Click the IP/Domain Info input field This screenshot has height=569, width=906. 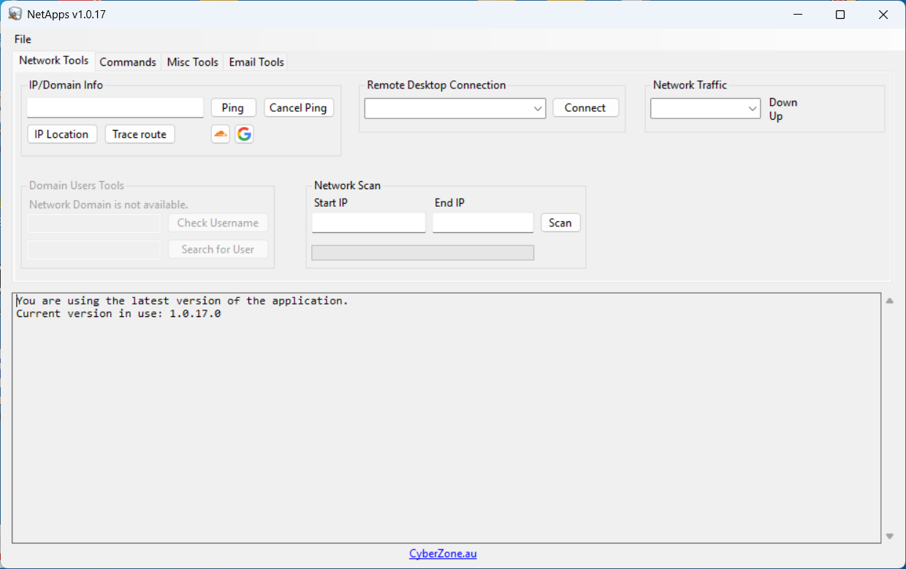coord(115,108)
